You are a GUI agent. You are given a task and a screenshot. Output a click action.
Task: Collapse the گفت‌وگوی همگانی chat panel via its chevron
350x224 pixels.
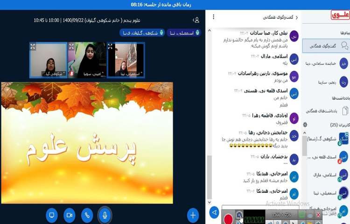tap(297, 17)
